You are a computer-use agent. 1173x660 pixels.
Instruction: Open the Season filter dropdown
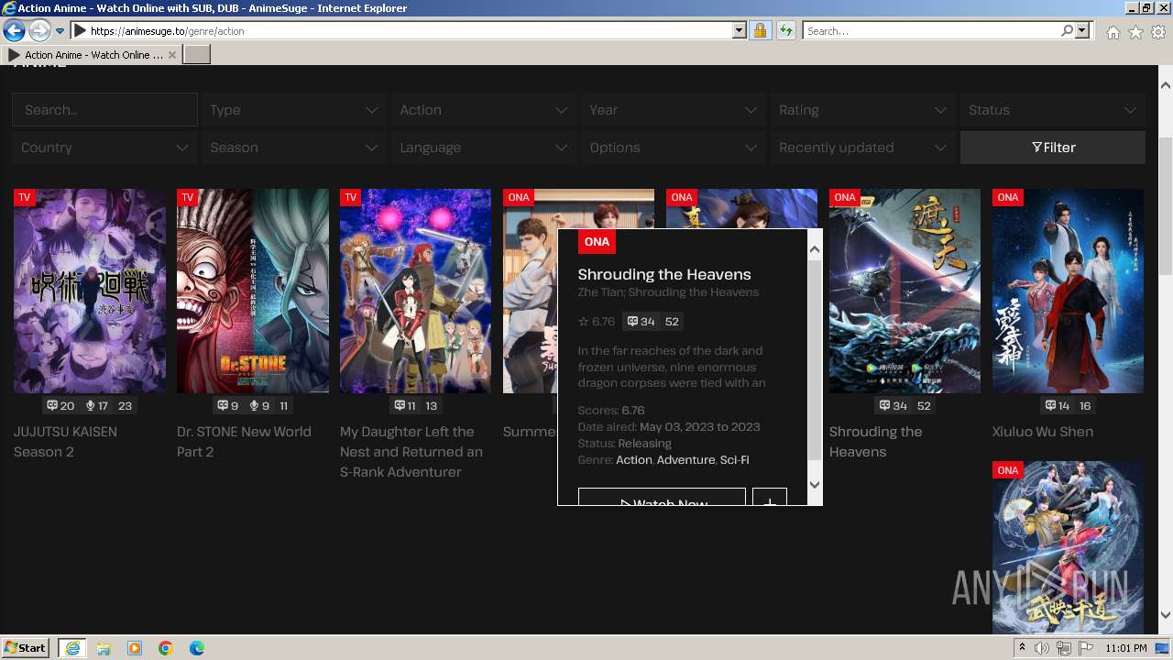tap(293, 148)
